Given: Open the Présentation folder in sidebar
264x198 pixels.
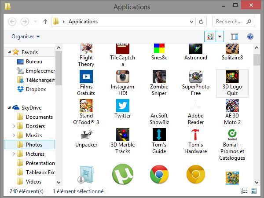Looking at the screenshot, I should point(36,163).
